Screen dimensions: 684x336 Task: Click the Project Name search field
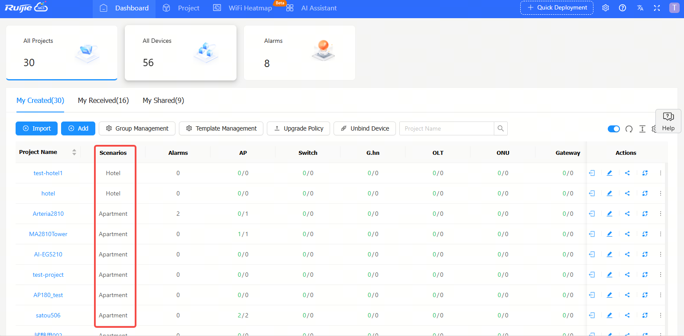point(446,128)
